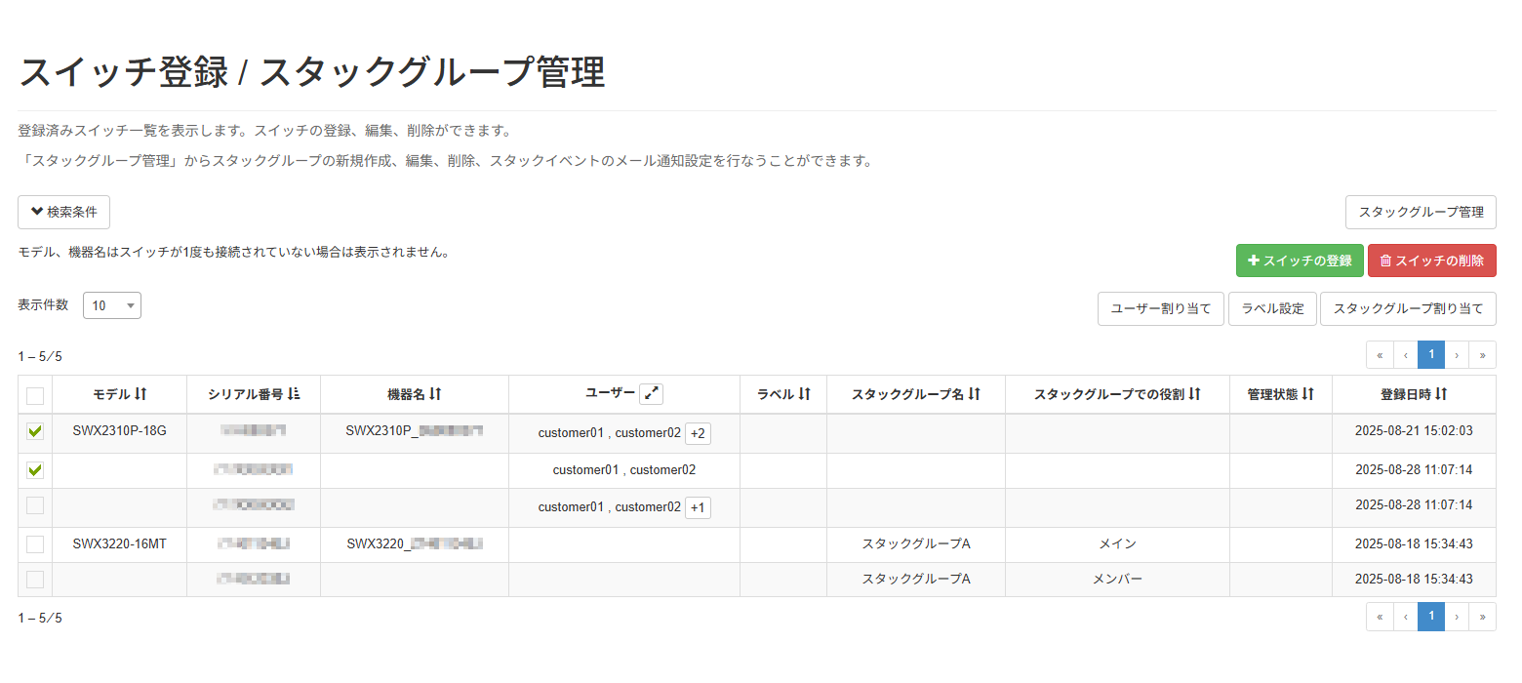Expand the 検索条件 search panel
This screenshot has width=1522, height=683.
pos(63,212)
